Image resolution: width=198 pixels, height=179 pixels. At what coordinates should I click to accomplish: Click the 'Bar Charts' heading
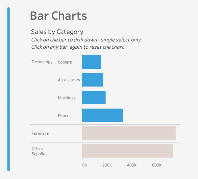[x=58, y=15]
